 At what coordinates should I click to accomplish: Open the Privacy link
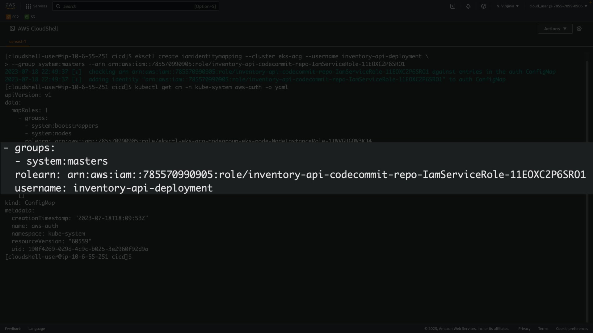tap(524, 329)
